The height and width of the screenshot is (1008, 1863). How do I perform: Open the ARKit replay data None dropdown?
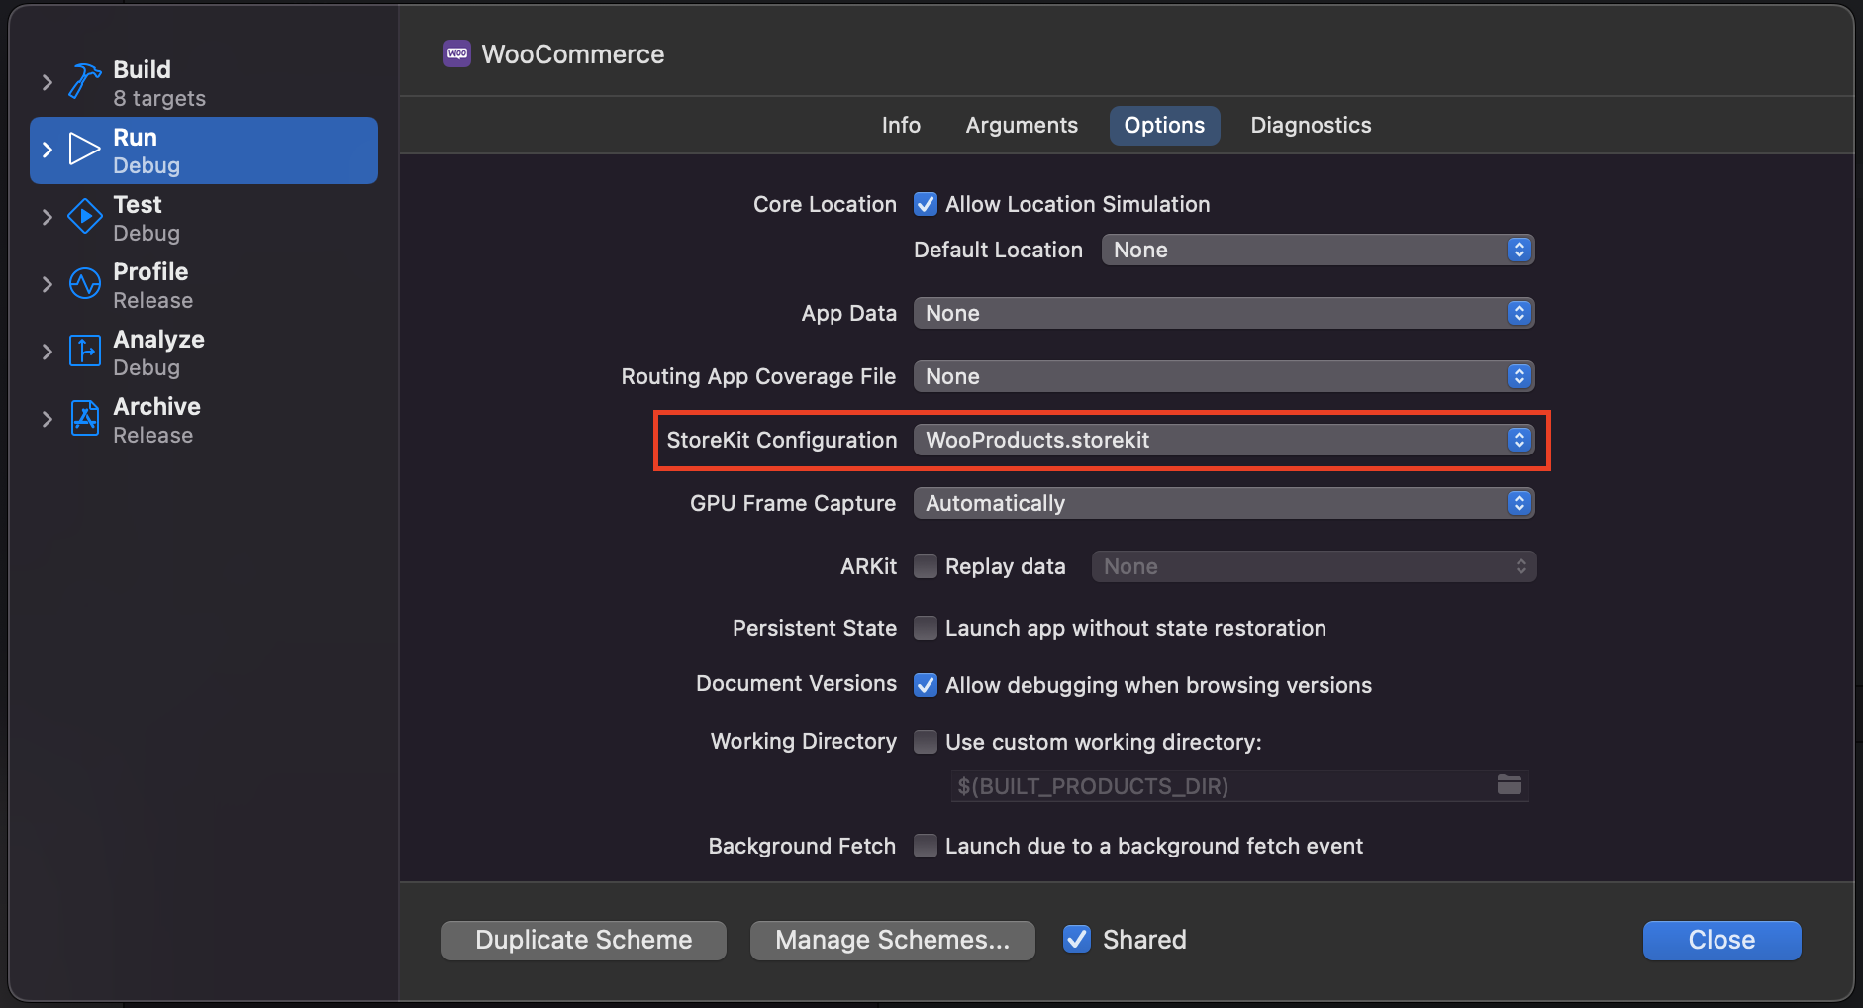tap(1314, 566)
